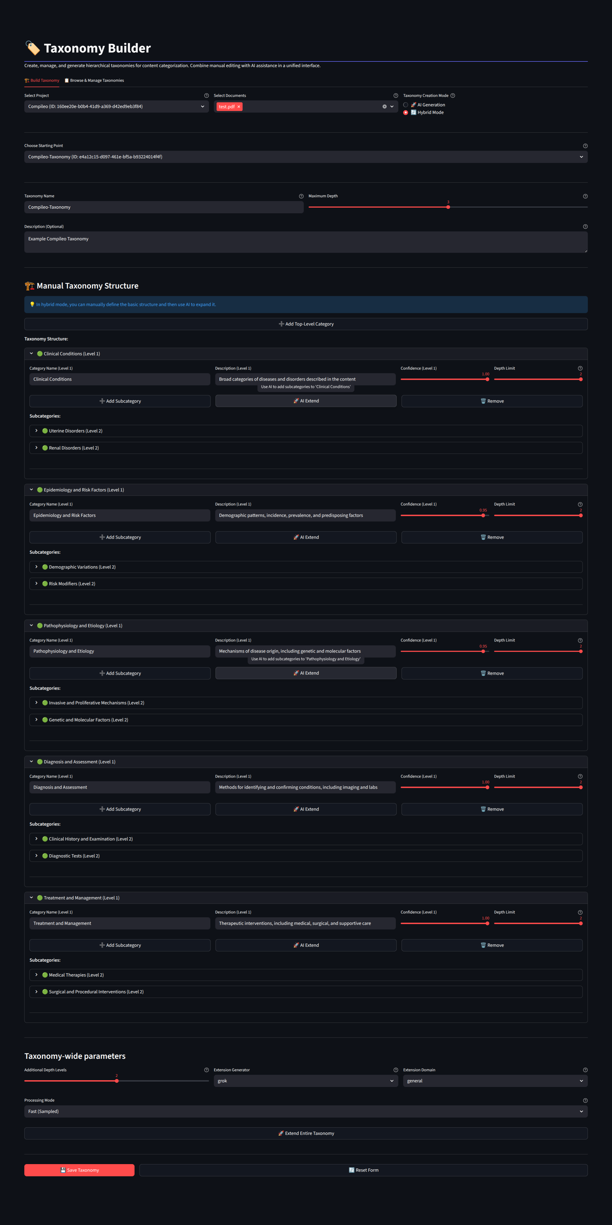This screenshot has width=612, height=1225.
Task: Click Category Name field containing Clinical Conditions
Action: pos(120,379)
